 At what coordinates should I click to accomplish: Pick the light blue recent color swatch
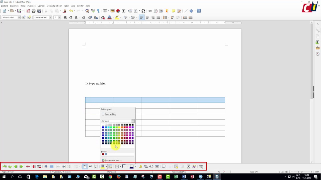106,154
